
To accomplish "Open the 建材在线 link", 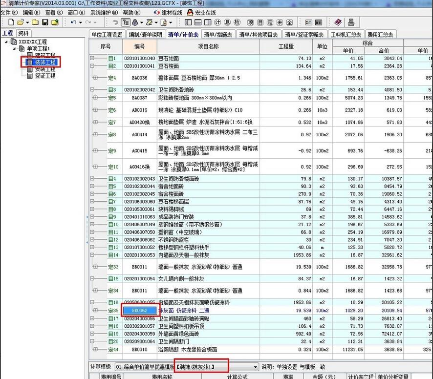I will click(168, 13).
